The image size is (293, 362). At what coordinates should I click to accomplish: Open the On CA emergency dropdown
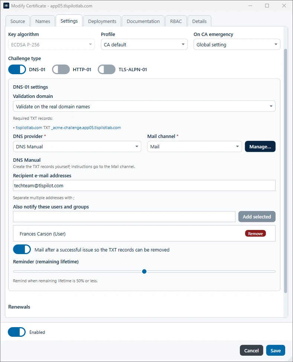pos(237,45)
